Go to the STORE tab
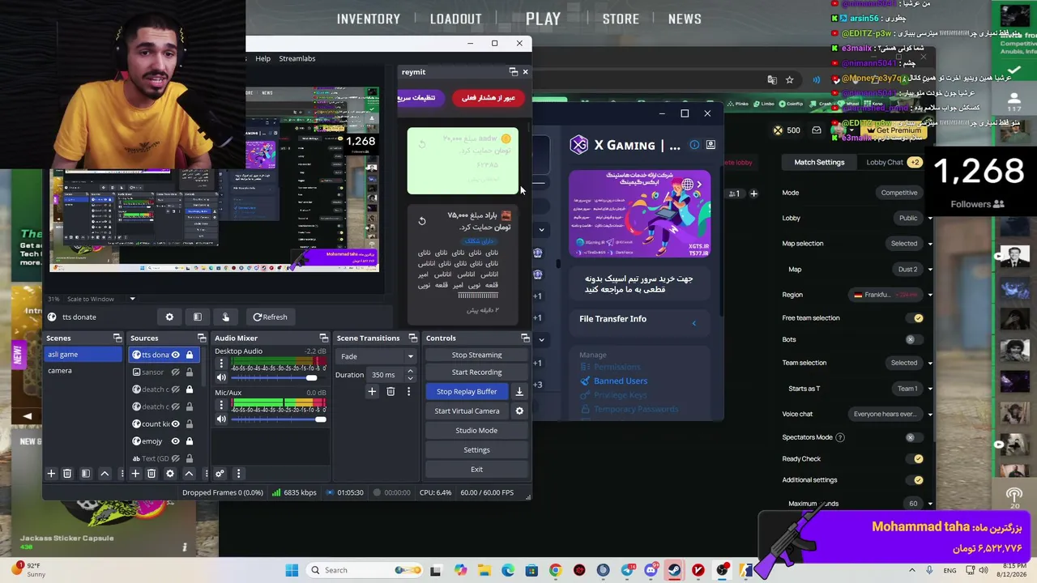The width and height of the screenshot is (1037, 583). (621, 19)
